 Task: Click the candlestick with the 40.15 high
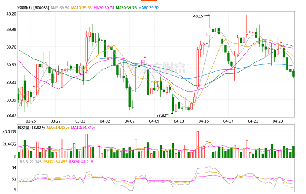[x=210, y=31]
